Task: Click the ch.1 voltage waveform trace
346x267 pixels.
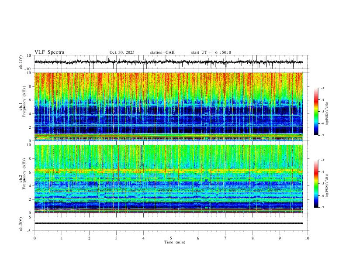Action: [x=169, y=62]
